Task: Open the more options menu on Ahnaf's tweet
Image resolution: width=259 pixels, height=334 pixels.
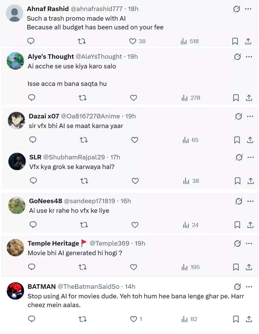Action: click(x=249, y=9)
